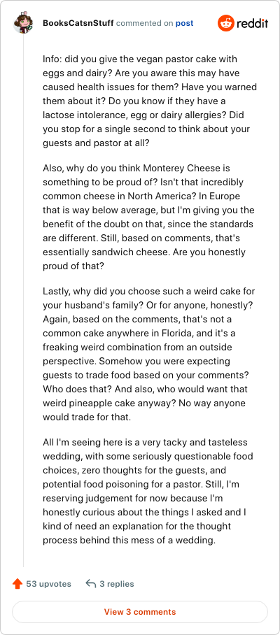Image resolution: width=280 pixels, height=635 pixels.
Task: Follow the blue 'post' link
Action: pyautogui.click(x=184, y=24)
